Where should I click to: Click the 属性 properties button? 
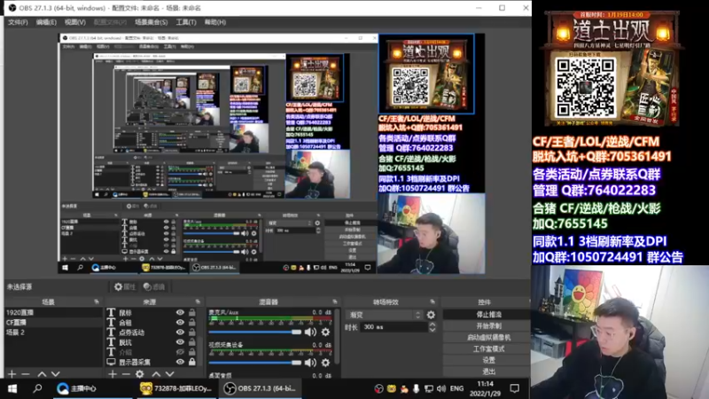(x=125, y=286)
